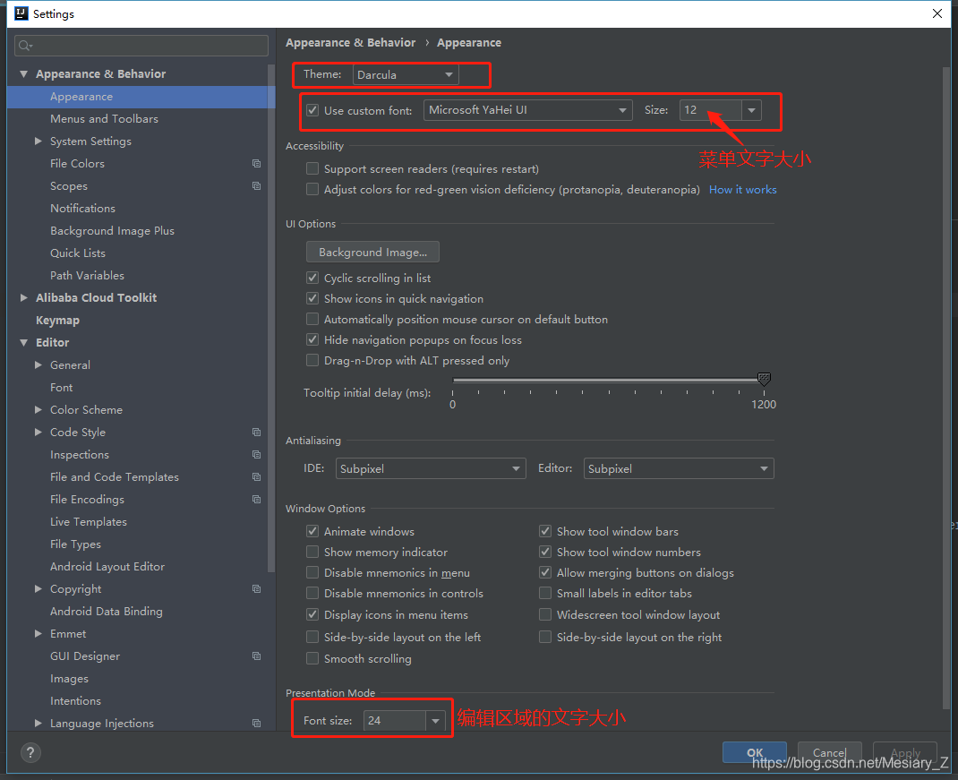
Task: Open the custom font dropdown Microsoft YaHei UI
Action: click(528, 110)
